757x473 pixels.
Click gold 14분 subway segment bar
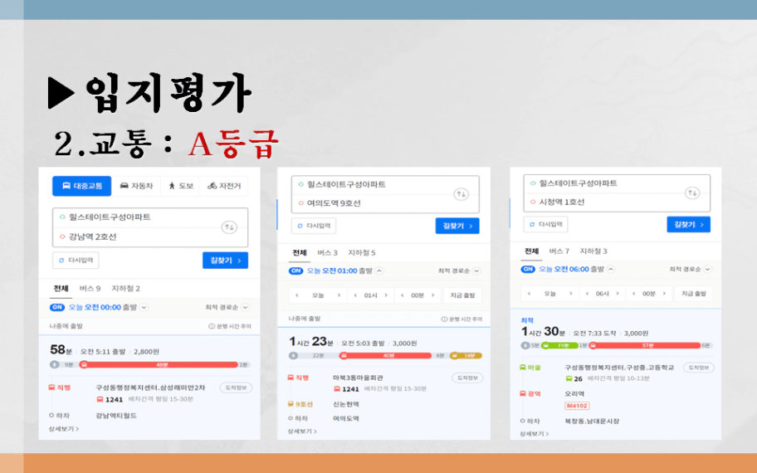click(x=466, y=356)
